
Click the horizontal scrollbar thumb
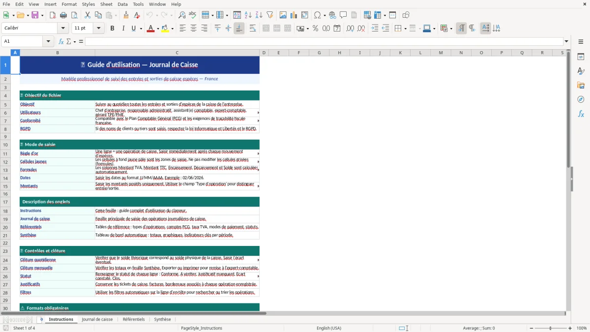[134, 313]
